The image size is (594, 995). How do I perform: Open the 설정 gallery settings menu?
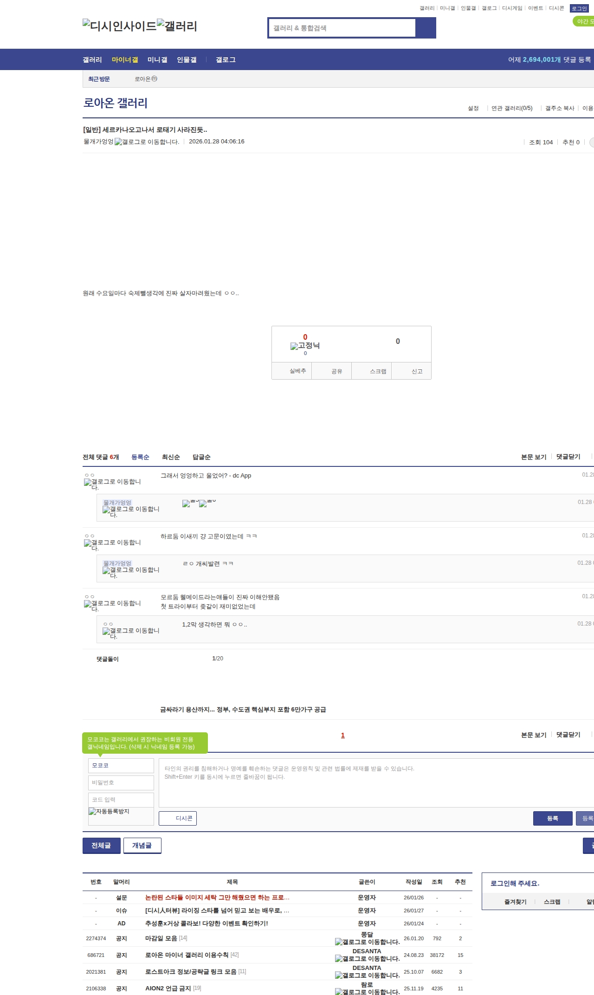473,108
